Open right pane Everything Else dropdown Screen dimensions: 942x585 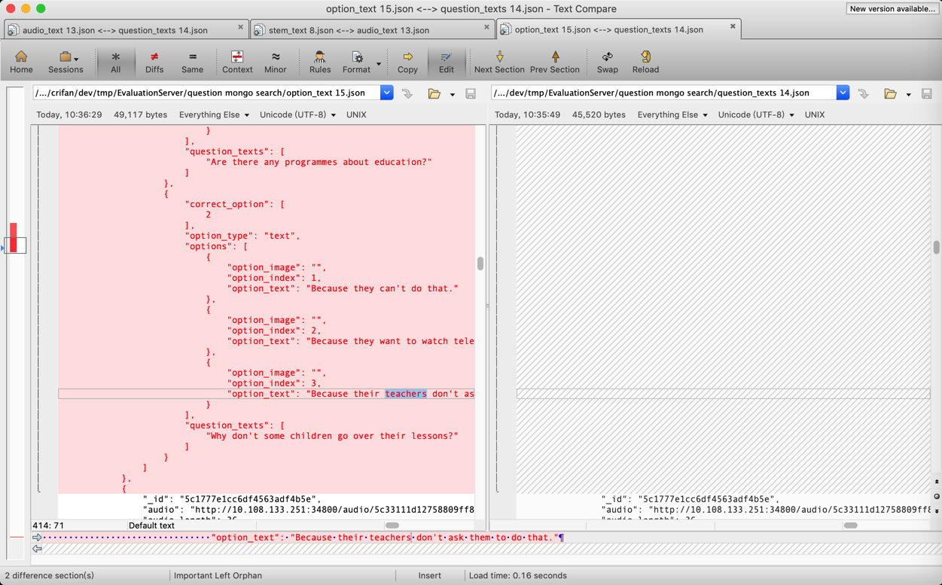pos(672,114)
